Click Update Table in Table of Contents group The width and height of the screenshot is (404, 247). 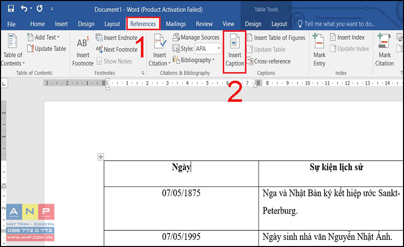(46, 48)
